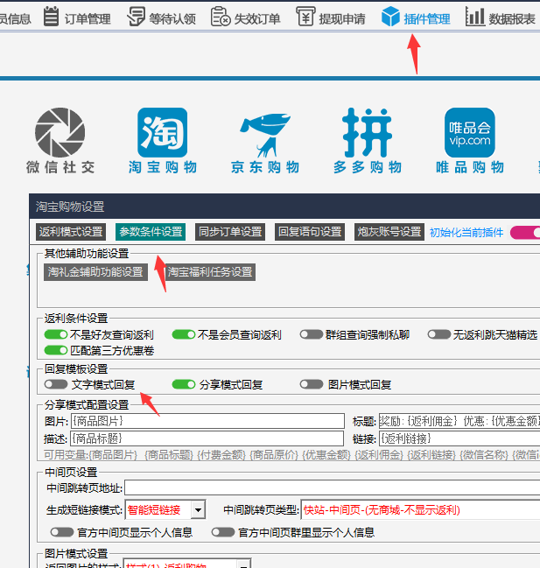Open the 中间跳转页类型 combo box
The image size is (540, 568).
click(420, 510)
